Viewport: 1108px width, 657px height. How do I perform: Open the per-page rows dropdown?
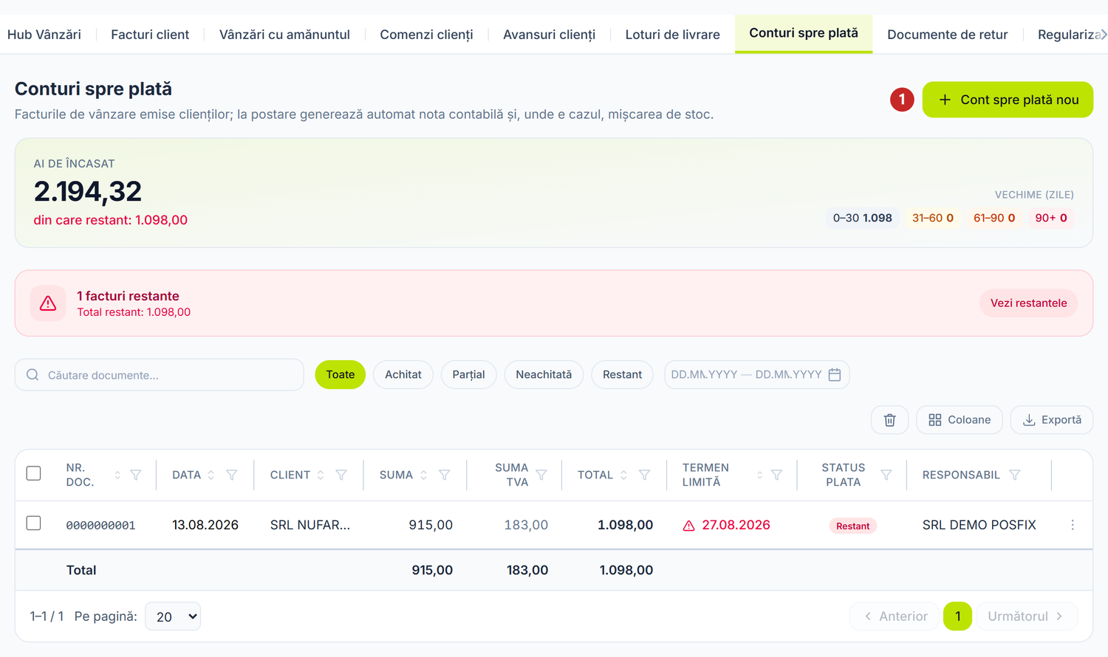click(x=173, y=616)
